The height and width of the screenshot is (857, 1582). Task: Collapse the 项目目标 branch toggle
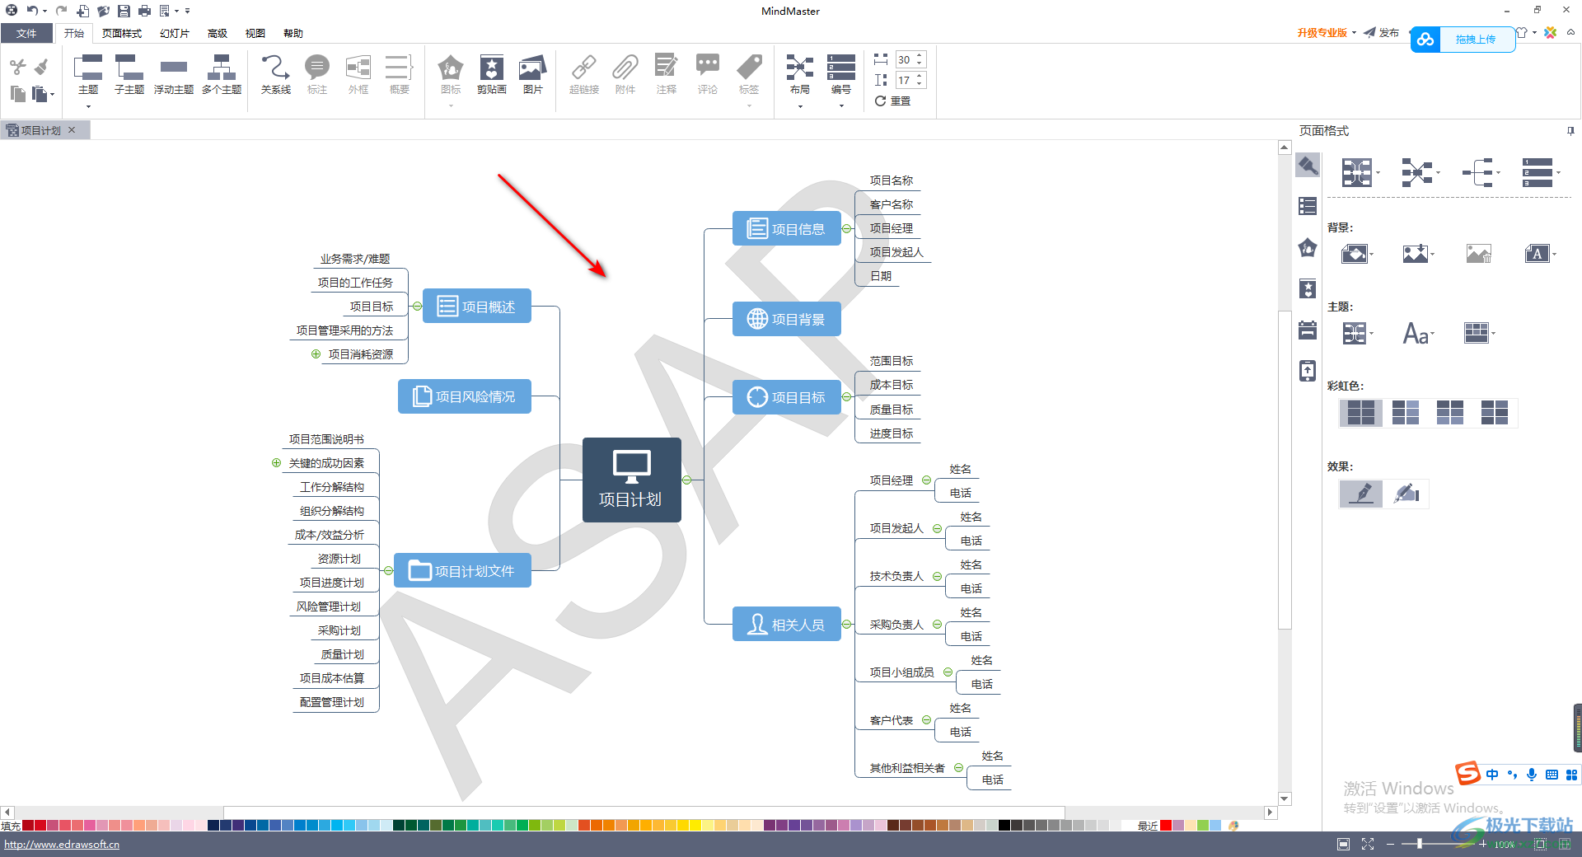pyautogui.click(x=846, y=397)
